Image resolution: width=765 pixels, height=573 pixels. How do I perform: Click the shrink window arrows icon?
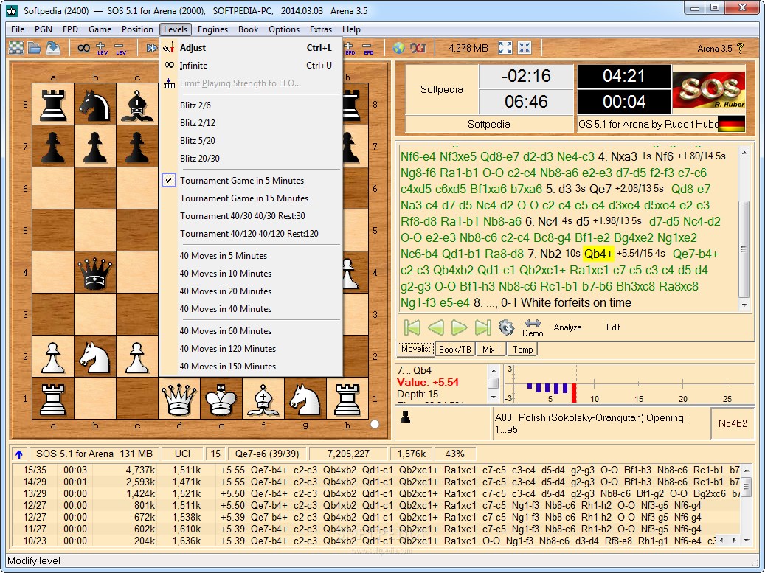[x=525, y=47]
